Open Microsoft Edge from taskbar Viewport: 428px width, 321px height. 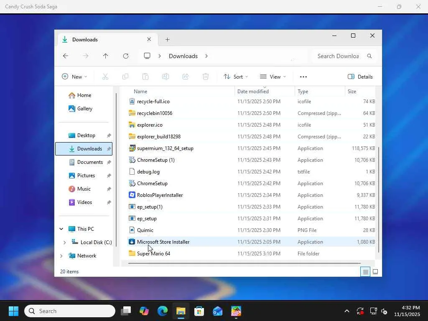(x=163, y=311)
